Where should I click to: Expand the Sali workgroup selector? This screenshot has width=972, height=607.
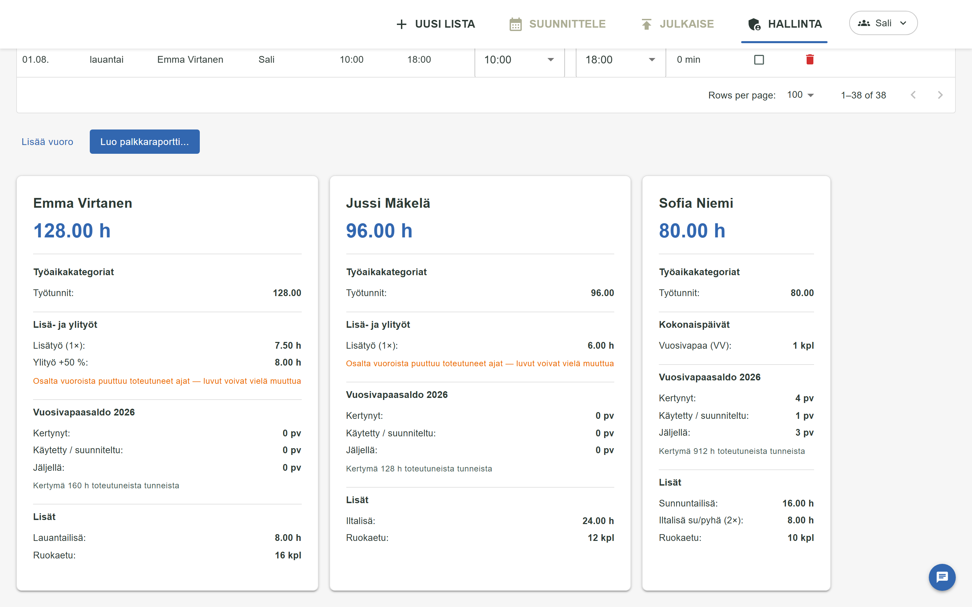click(883, 23)
